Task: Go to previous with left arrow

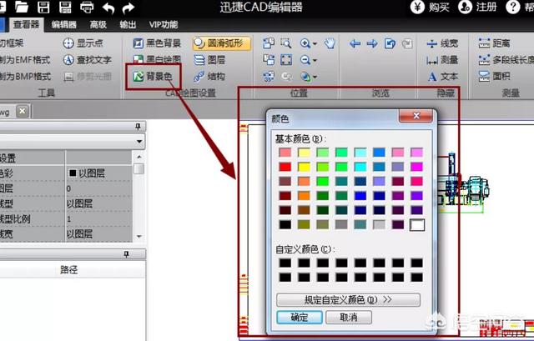Action: pos(355,43)
